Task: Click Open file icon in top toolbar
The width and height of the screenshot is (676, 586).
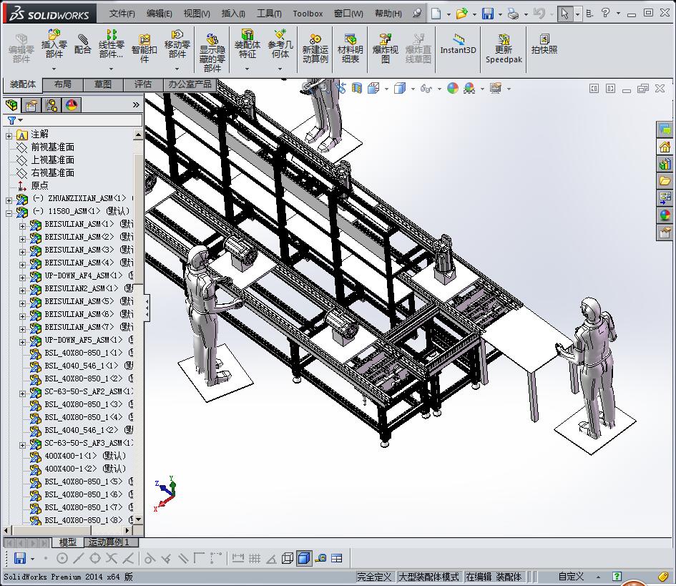Action: pyautogui.click(x=461, y=14)
